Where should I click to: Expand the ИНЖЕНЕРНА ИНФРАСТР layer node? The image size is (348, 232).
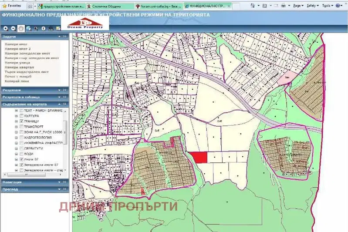[16, 143]
